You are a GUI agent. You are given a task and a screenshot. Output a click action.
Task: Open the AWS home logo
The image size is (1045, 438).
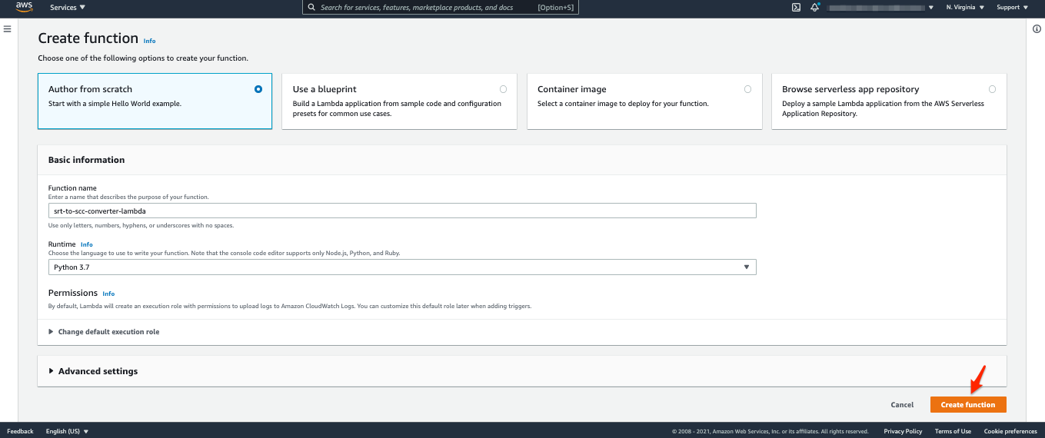click(24, 8)
